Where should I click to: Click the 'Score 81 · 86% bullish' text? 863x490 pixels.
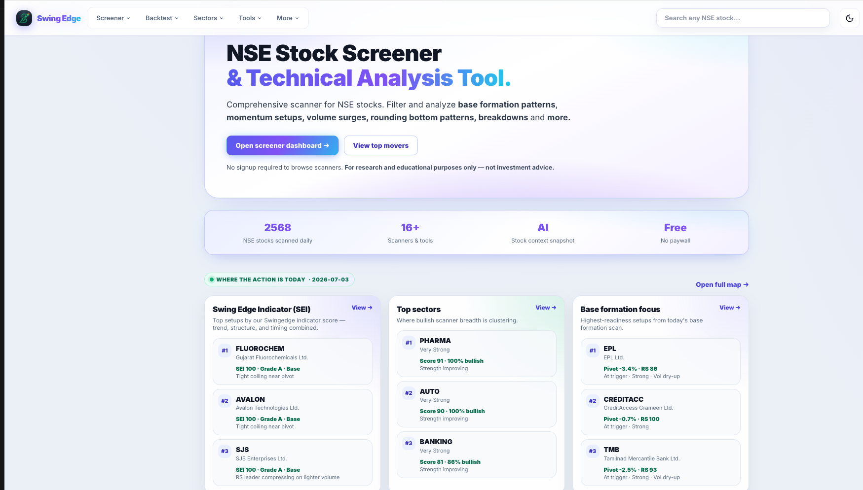(450, 462)
